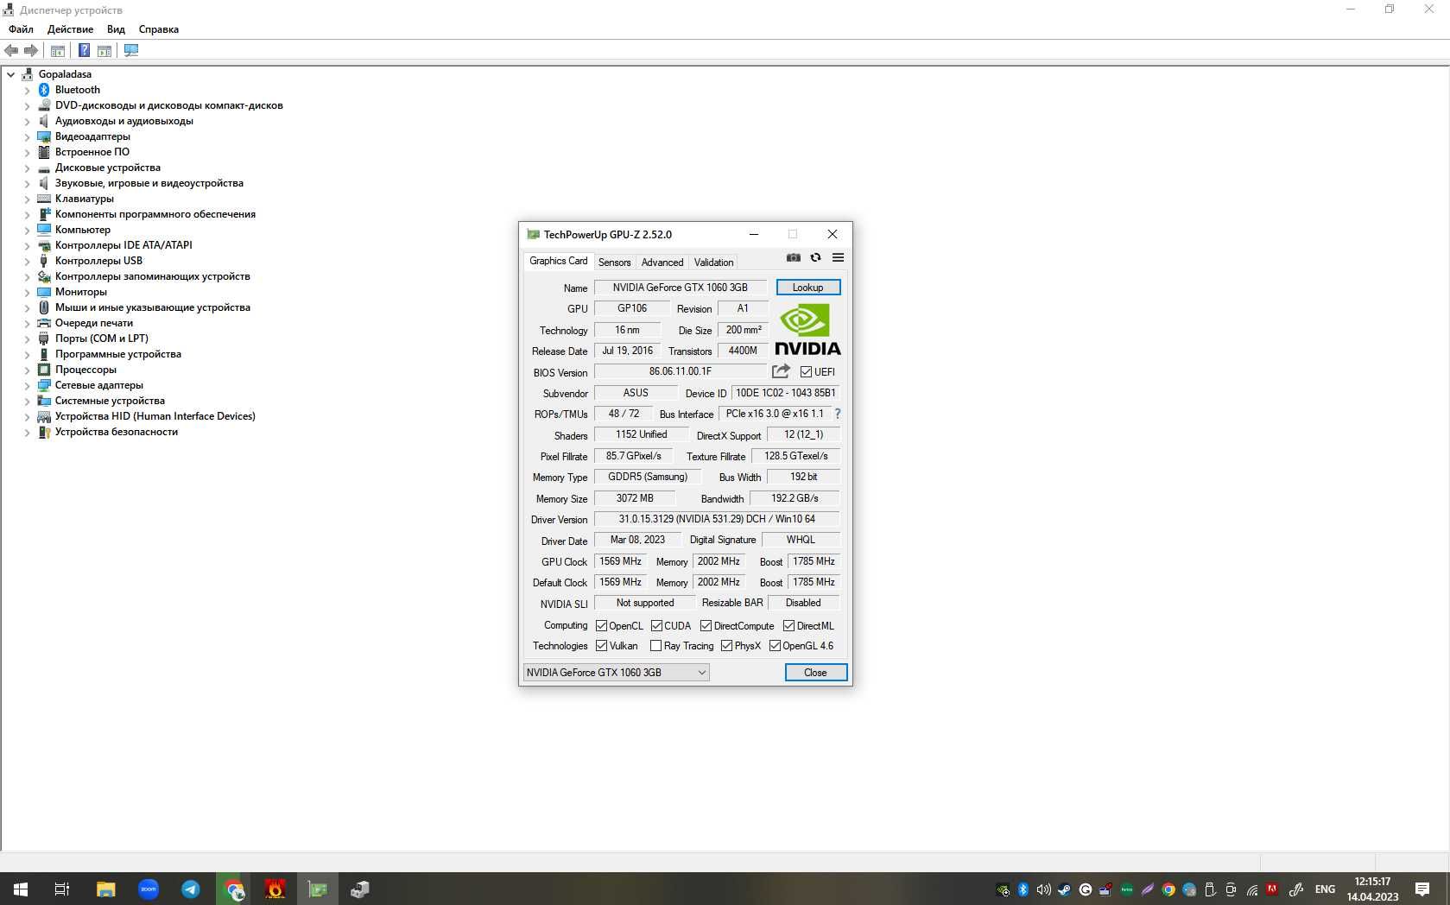The height and width of the screenshot is (905, 1450).
Task: Expand the Клавиатуры node
Action: tap(27, 199)
